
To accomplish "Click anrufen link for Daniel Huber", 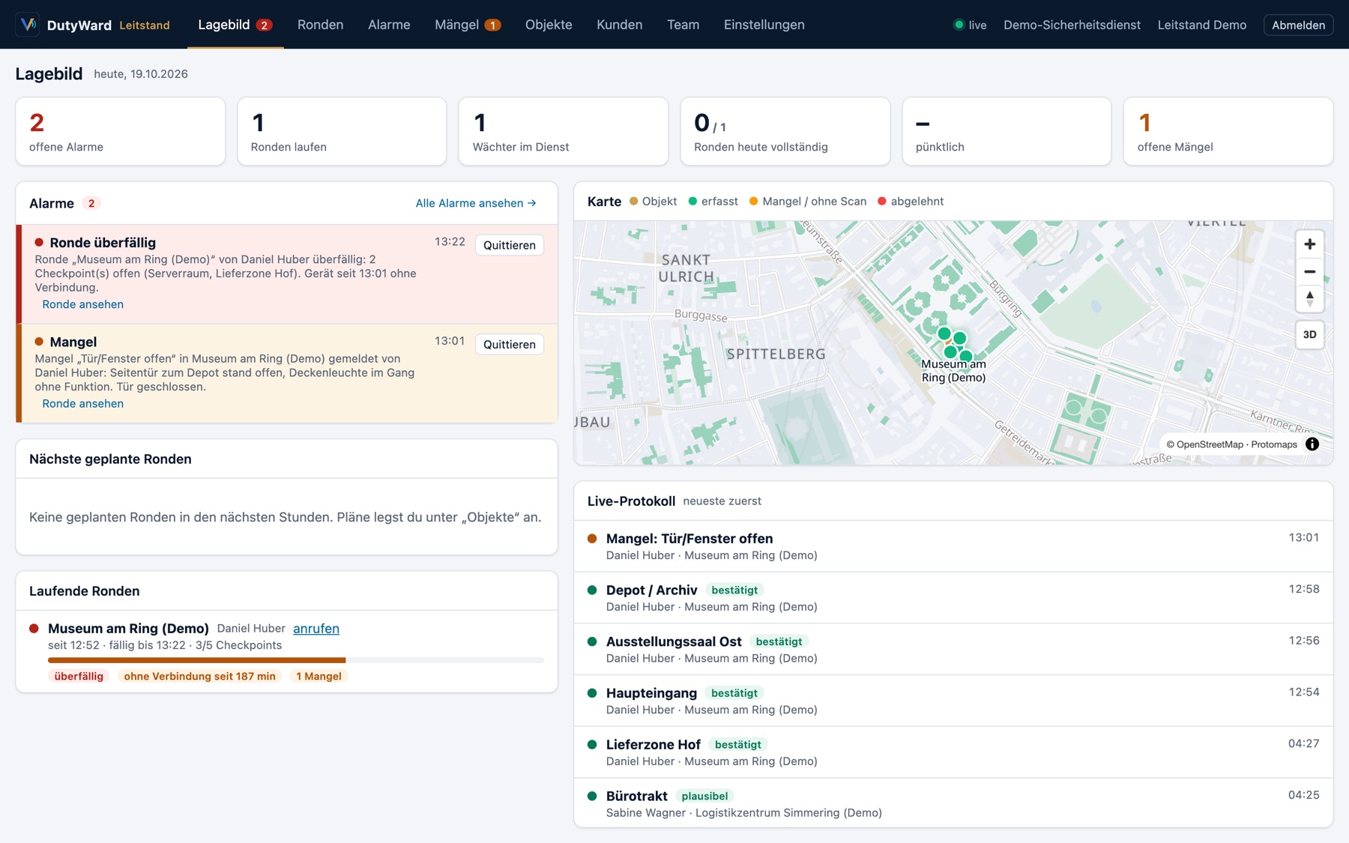I will (x=316, y=629).
